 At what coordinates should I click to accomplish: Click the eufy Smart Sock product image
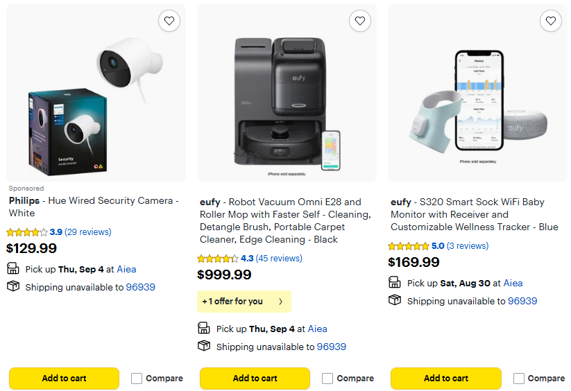point(477,104)
